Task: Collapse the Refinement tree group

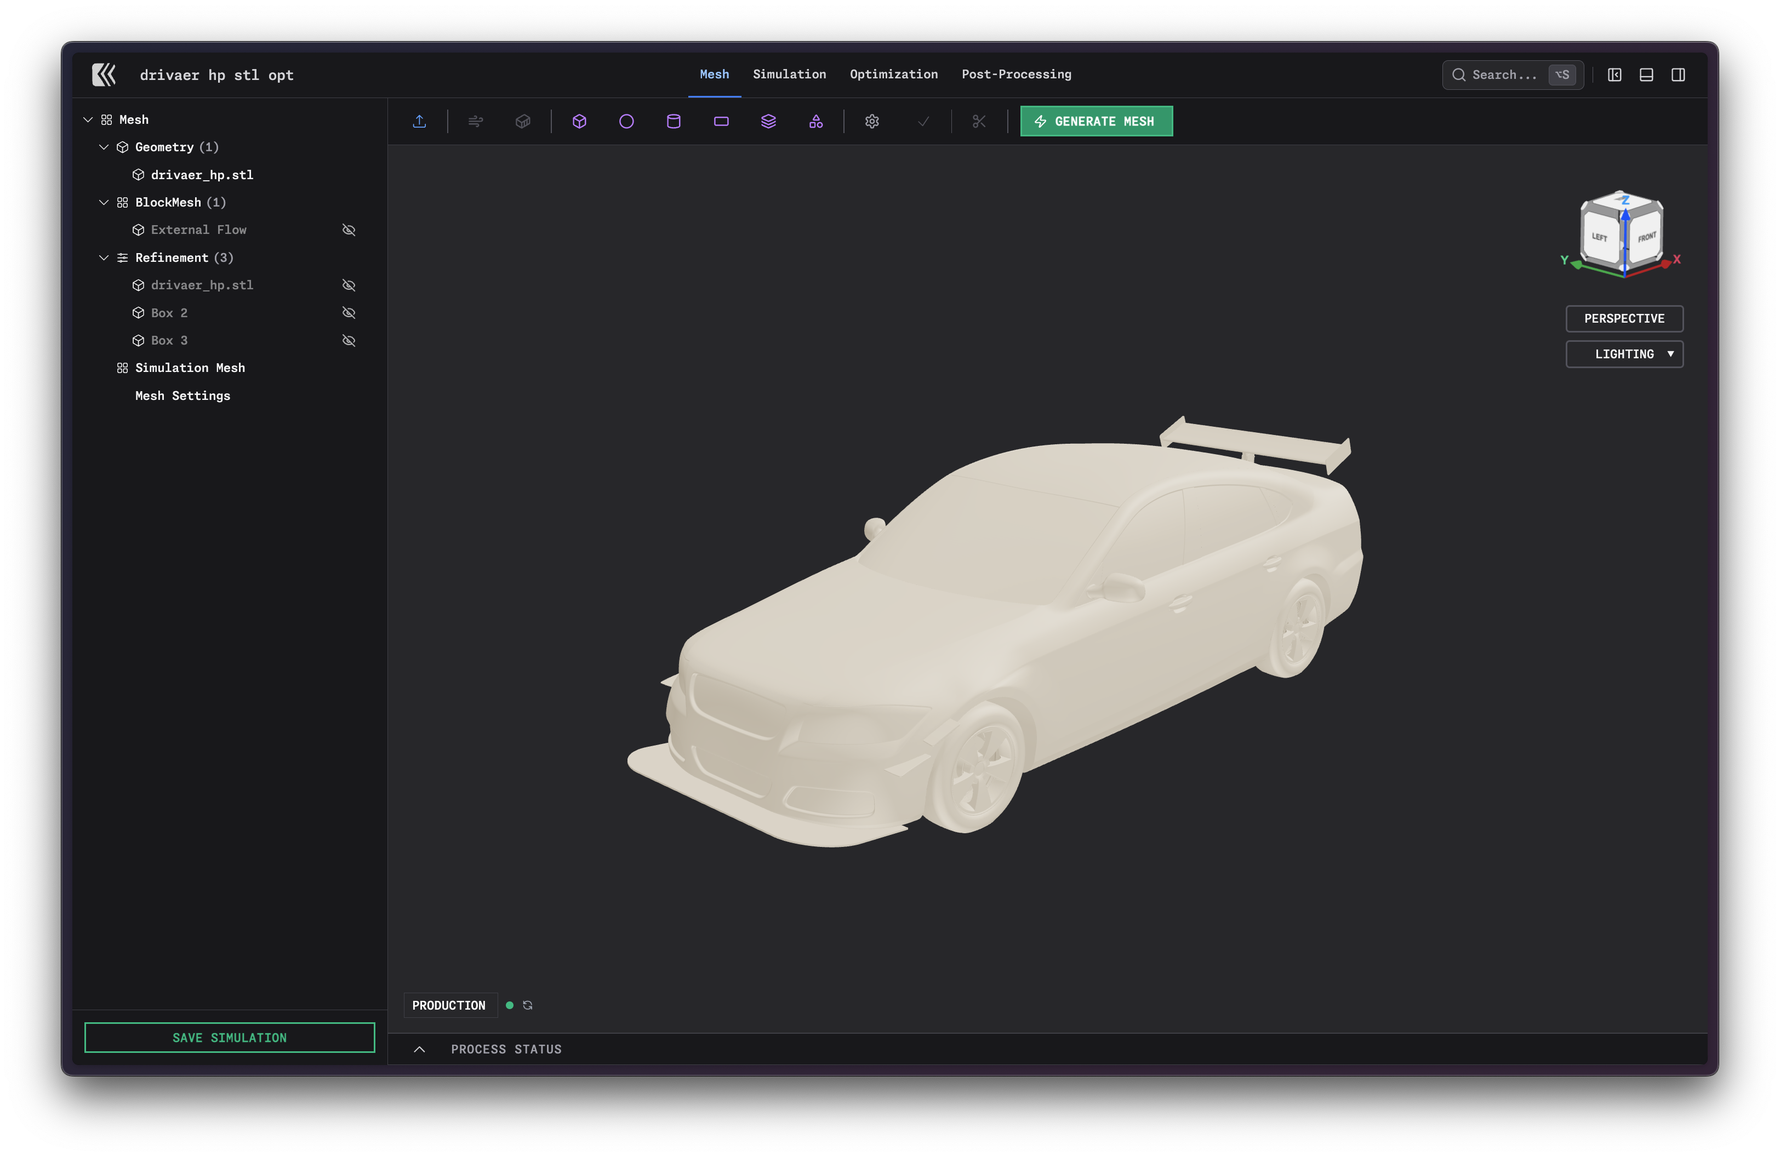Action: (104, 258)
